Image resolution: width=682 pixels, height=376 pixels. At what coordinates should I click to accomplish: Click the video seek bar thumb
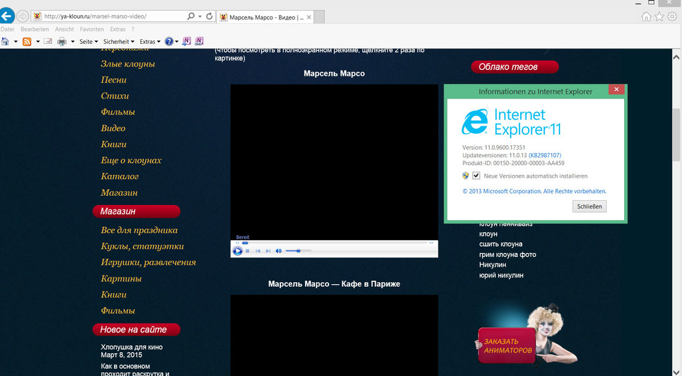(245, 243)
